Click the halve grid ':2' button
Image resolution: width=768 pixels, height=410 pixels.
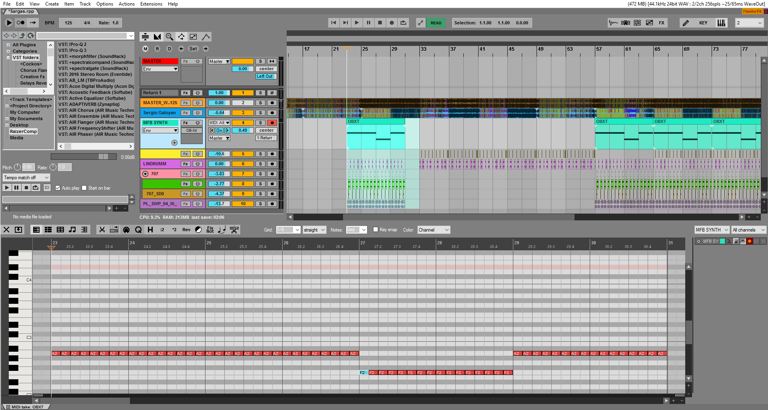tap(162, 230)
